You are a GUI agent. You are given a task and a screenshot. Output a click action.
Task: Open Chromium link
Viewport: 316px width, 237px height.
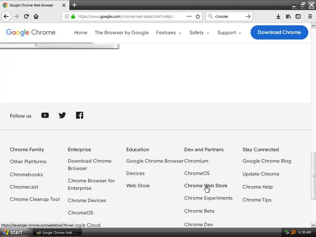coord(196,161)
